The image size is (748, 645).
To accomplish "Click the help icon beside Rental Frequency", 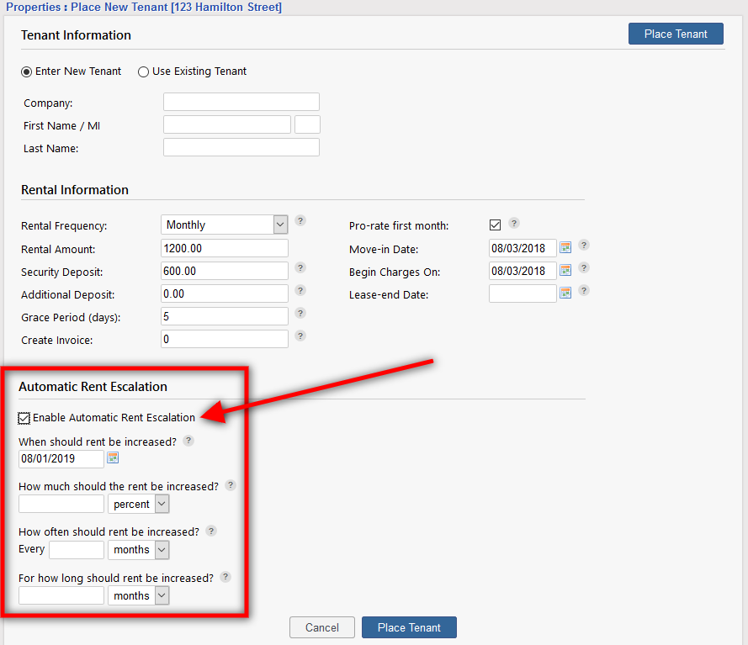I will pos(300,220).
